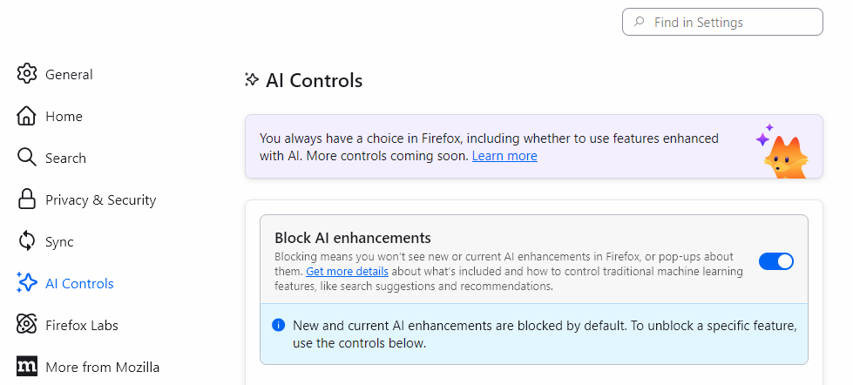Click the Mozilla 'm' logo icon
Screen dimensions: 853x385
[x=27, y=367]
